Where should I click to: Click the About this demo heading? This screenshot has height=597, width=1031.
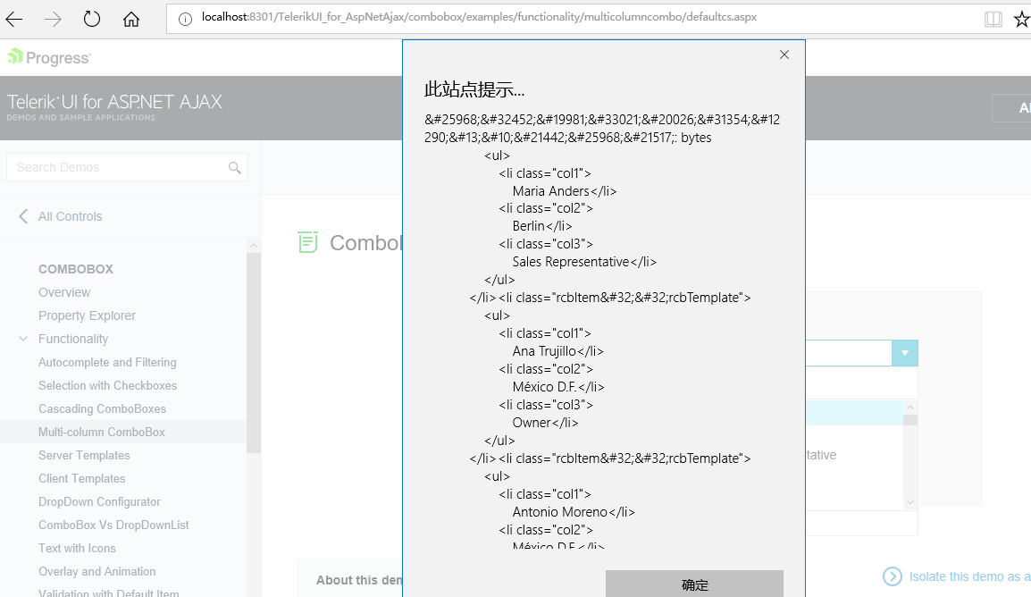pos(359,580)
